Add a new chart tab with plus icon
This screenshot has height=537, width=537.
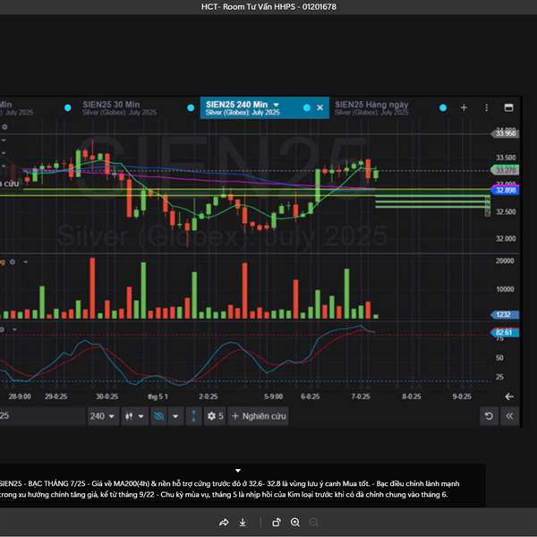464,108
